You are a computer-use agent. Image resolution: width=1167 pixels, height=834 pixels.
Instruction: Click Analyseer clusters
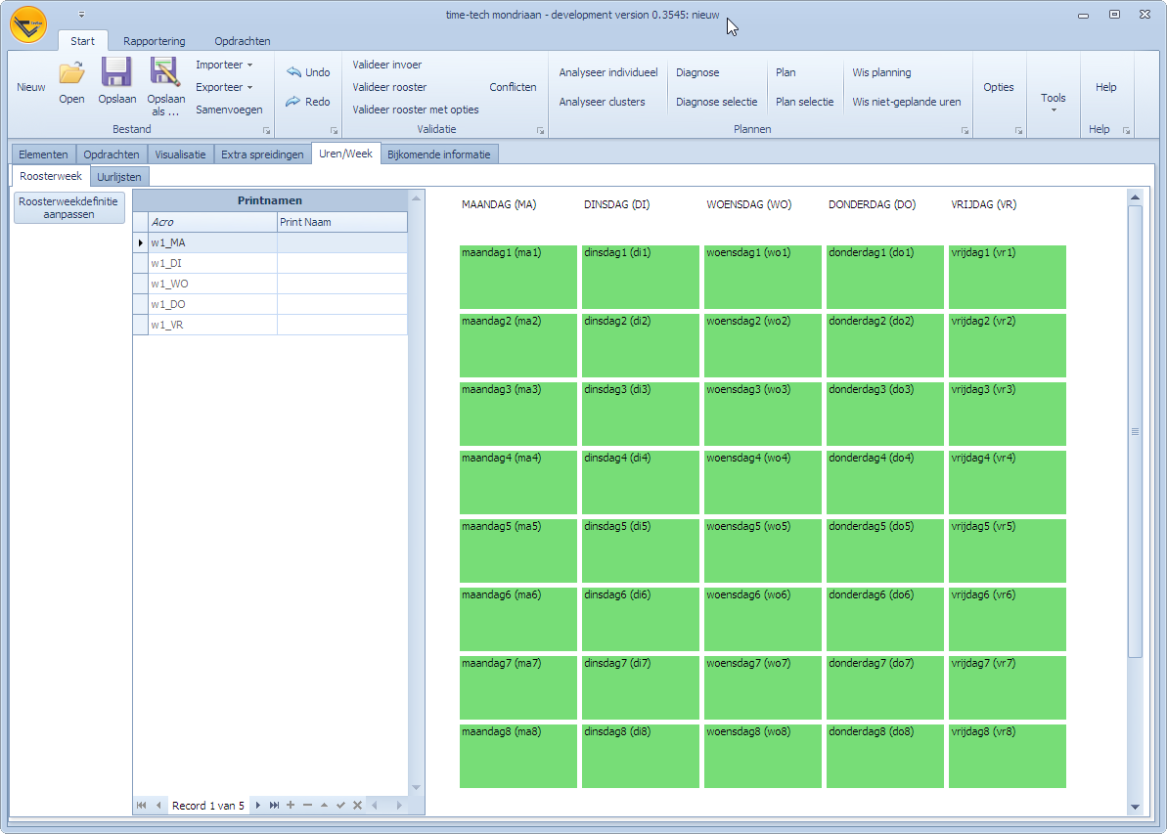pyautogui.click(x=602, y=102)
